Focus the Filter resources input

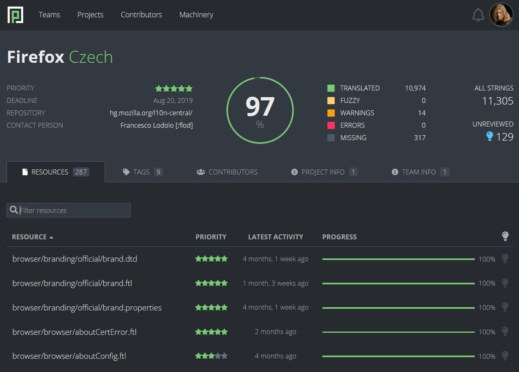pos(69,210)
